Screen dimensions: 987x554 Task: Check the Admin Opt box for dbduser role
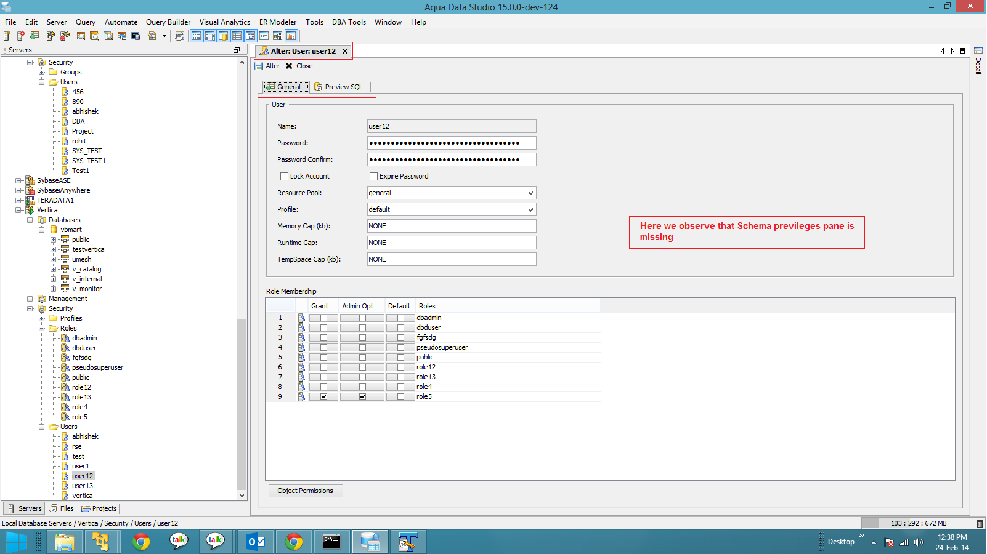point(362,328)
